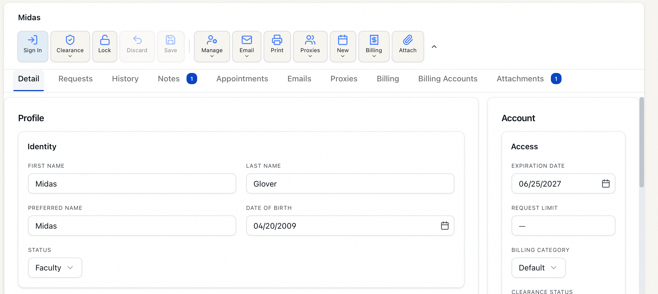Open the Manage user menu
Screen dimensions: 658x294
212,46
